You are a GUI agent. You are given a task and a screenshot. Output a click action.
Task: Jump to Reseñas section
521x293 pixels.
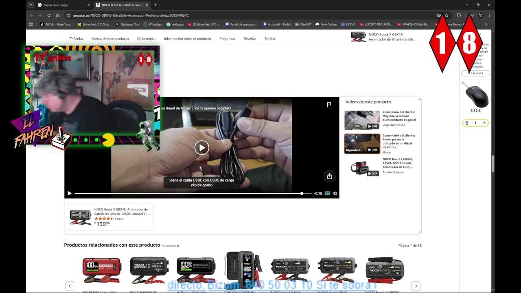[x=250, y=39]
